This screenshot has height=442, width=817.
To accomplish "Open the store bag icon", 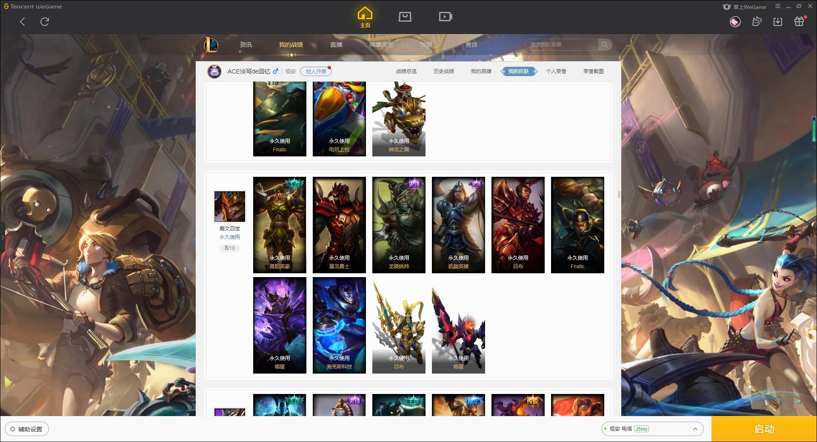I will point(405,17).
